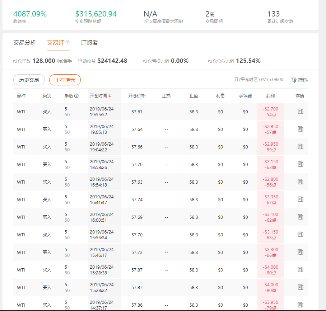Click the 开仓价格 column header
326x311 pixels.
pyautogui.click(x=137, y=96)
